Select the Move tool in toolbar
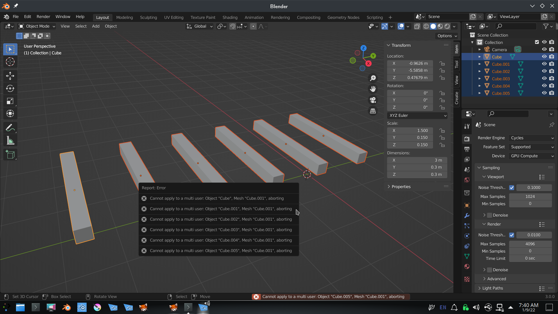Image resolution: width=558 pixels, height=314 pixels. (x=10, y=76)
